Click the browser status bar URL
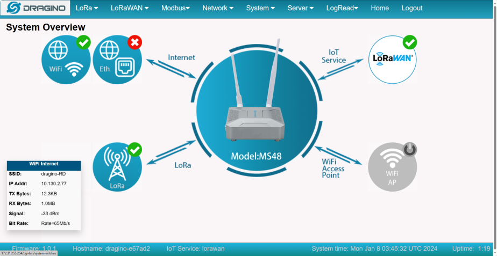Screen dimensions: 497x256 29,254
